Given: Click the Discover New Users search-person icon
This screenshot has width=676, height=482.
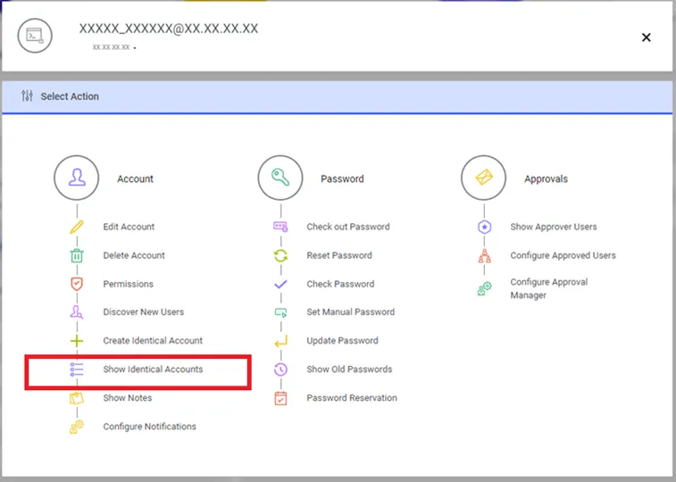Looking at the screenshot, I should tap(77, 312).
